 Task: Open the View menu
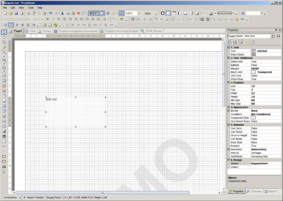click(x=21, y=8)
